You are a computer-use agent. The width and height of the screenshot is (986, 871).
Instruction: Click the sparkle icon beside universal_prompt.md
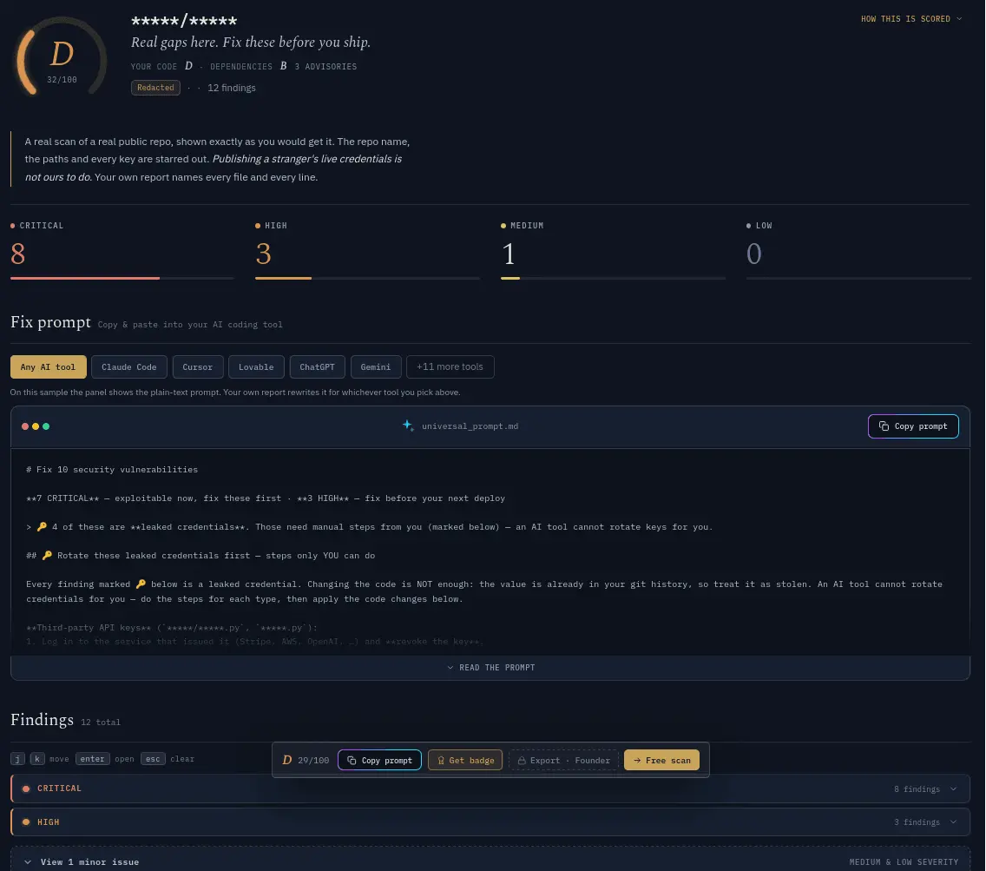coord(408,426)
